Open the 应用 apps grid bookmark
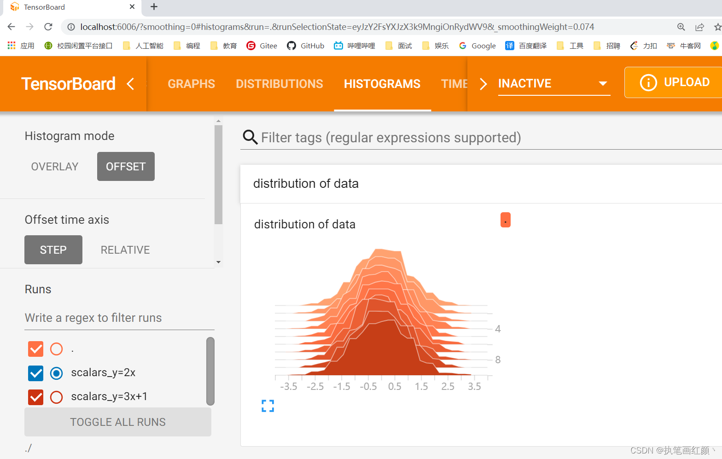The height and width of the screenshot is (459, 722). (21, 46)
